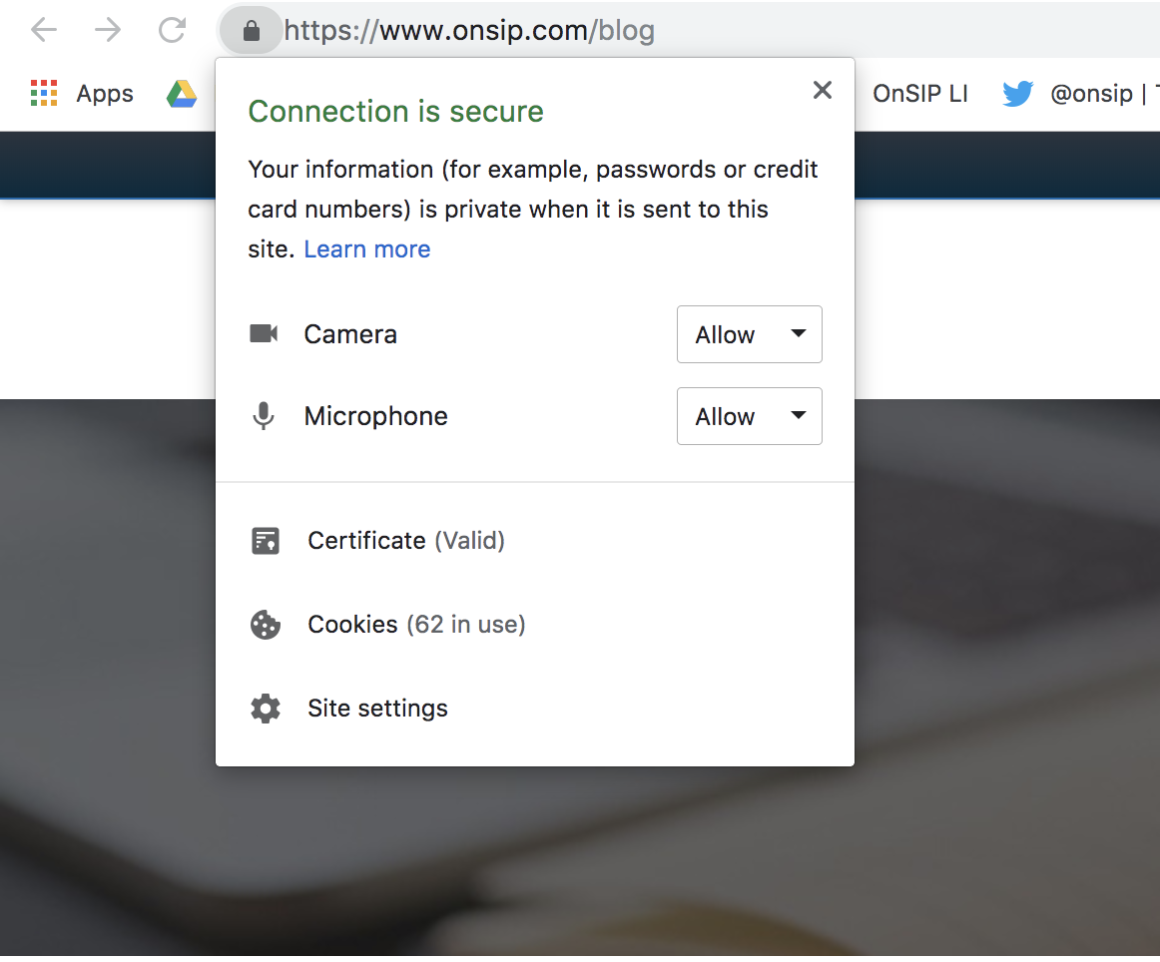
Task: Open the Learn more link
Action: point(366,248)
